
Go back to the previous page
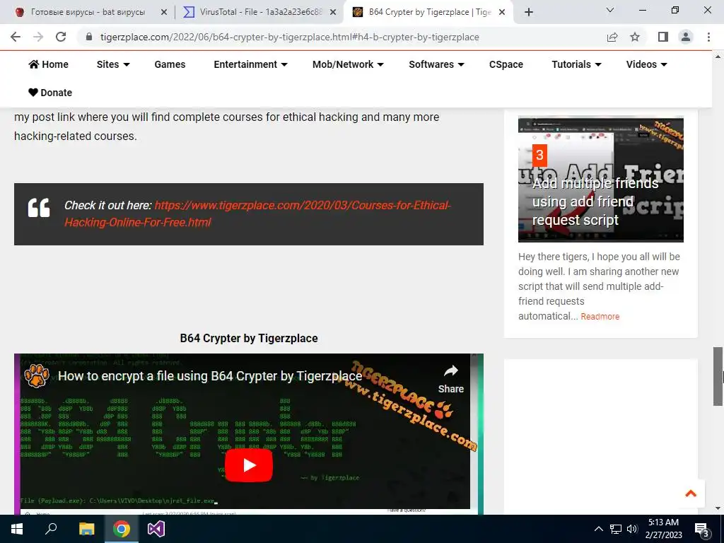(16, 37)
